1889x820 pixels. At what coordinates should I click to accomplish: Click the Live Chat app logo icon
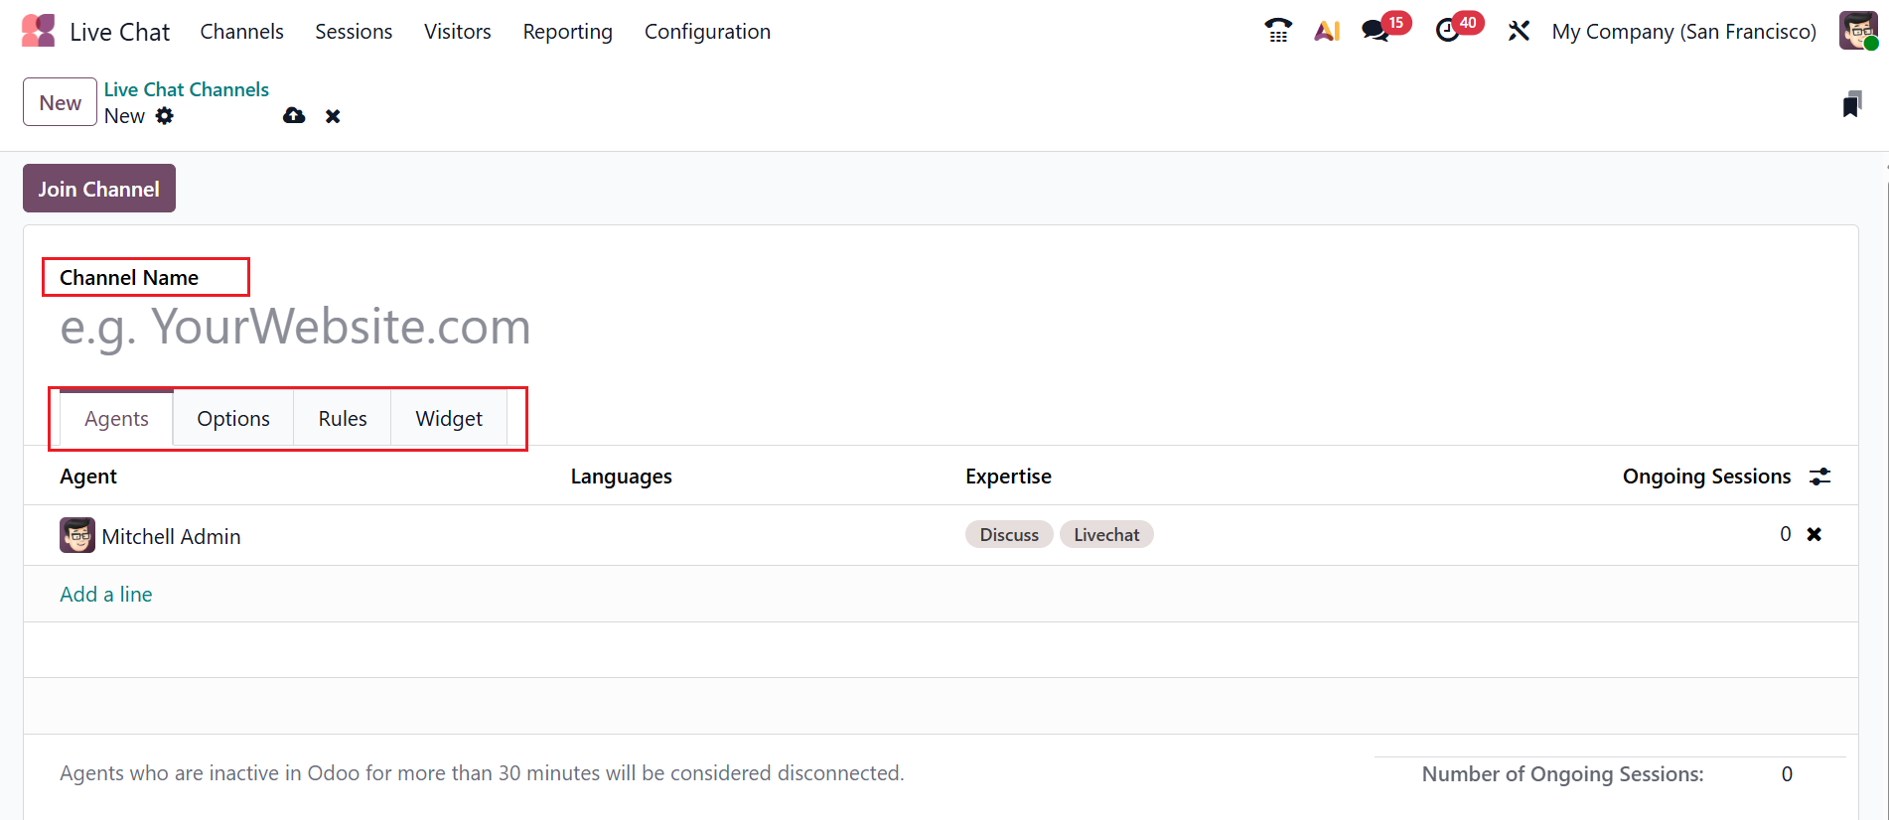(38, 31)
